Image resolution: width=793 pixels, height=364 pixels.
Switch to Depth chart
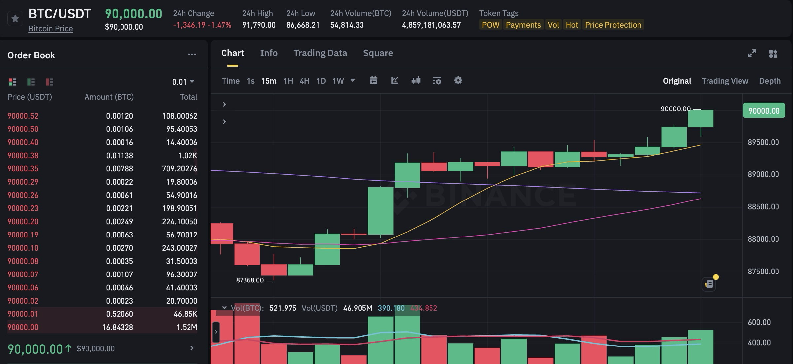pyautogui.click(x=770, y=81)
